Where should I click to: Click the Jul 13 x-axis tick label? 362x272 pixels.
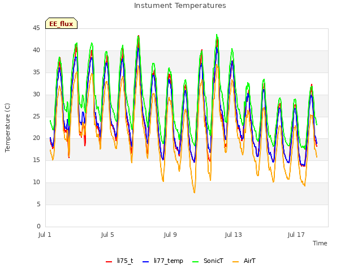click(233, 235)
